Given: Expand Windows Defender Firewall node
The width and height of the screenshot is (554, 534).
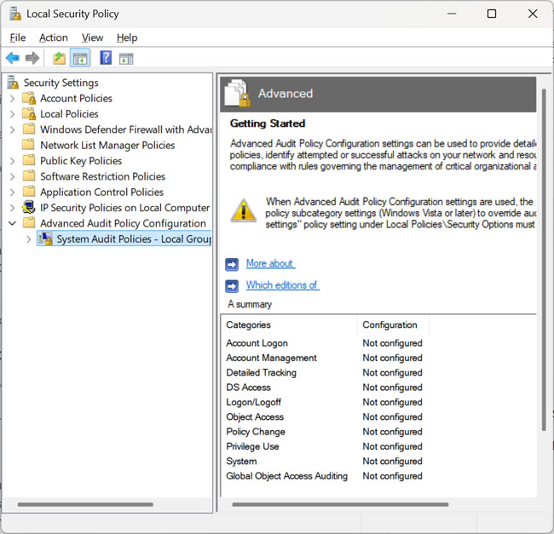Looking at the screenshot, I should point(12,129).
